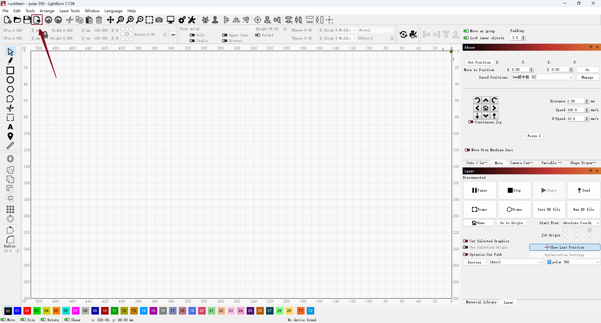Click the Zoom In magnifier icon

[x=130, y=20]
